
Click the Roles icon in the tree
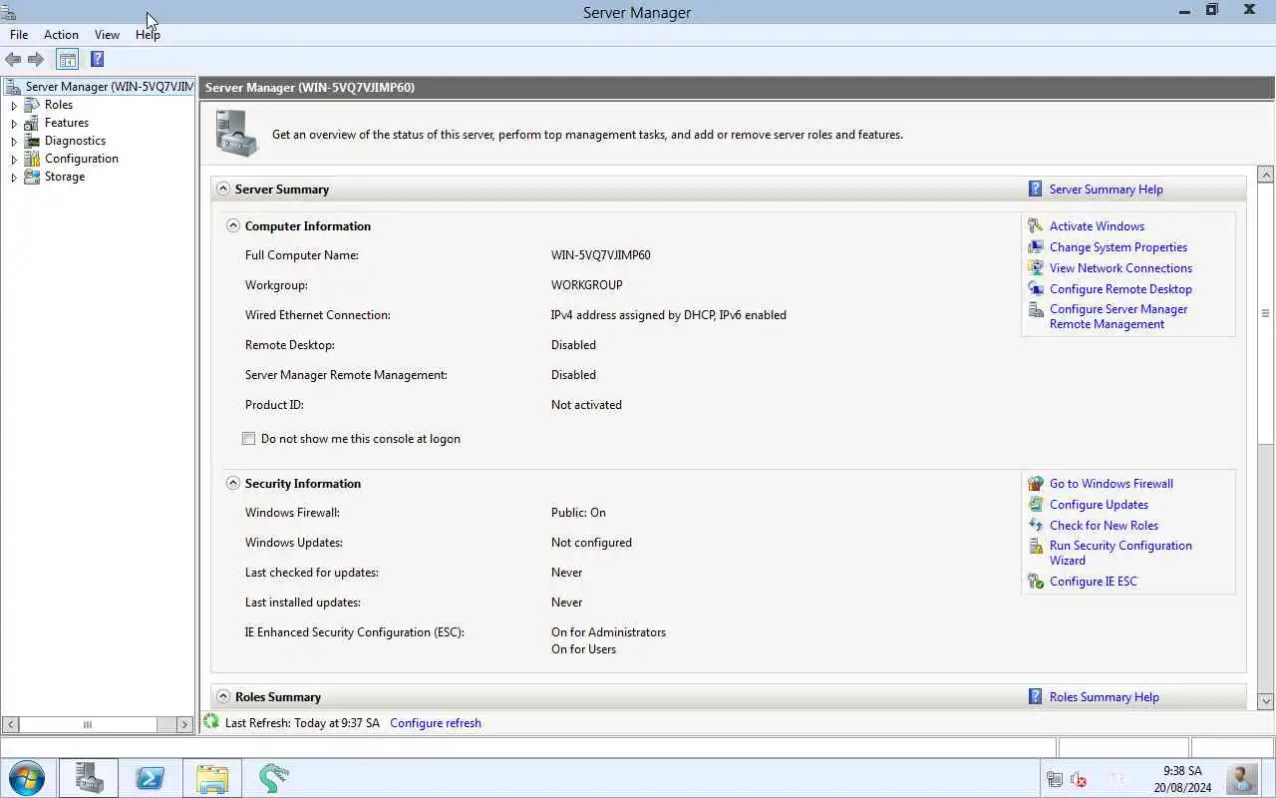pos(32,105)
